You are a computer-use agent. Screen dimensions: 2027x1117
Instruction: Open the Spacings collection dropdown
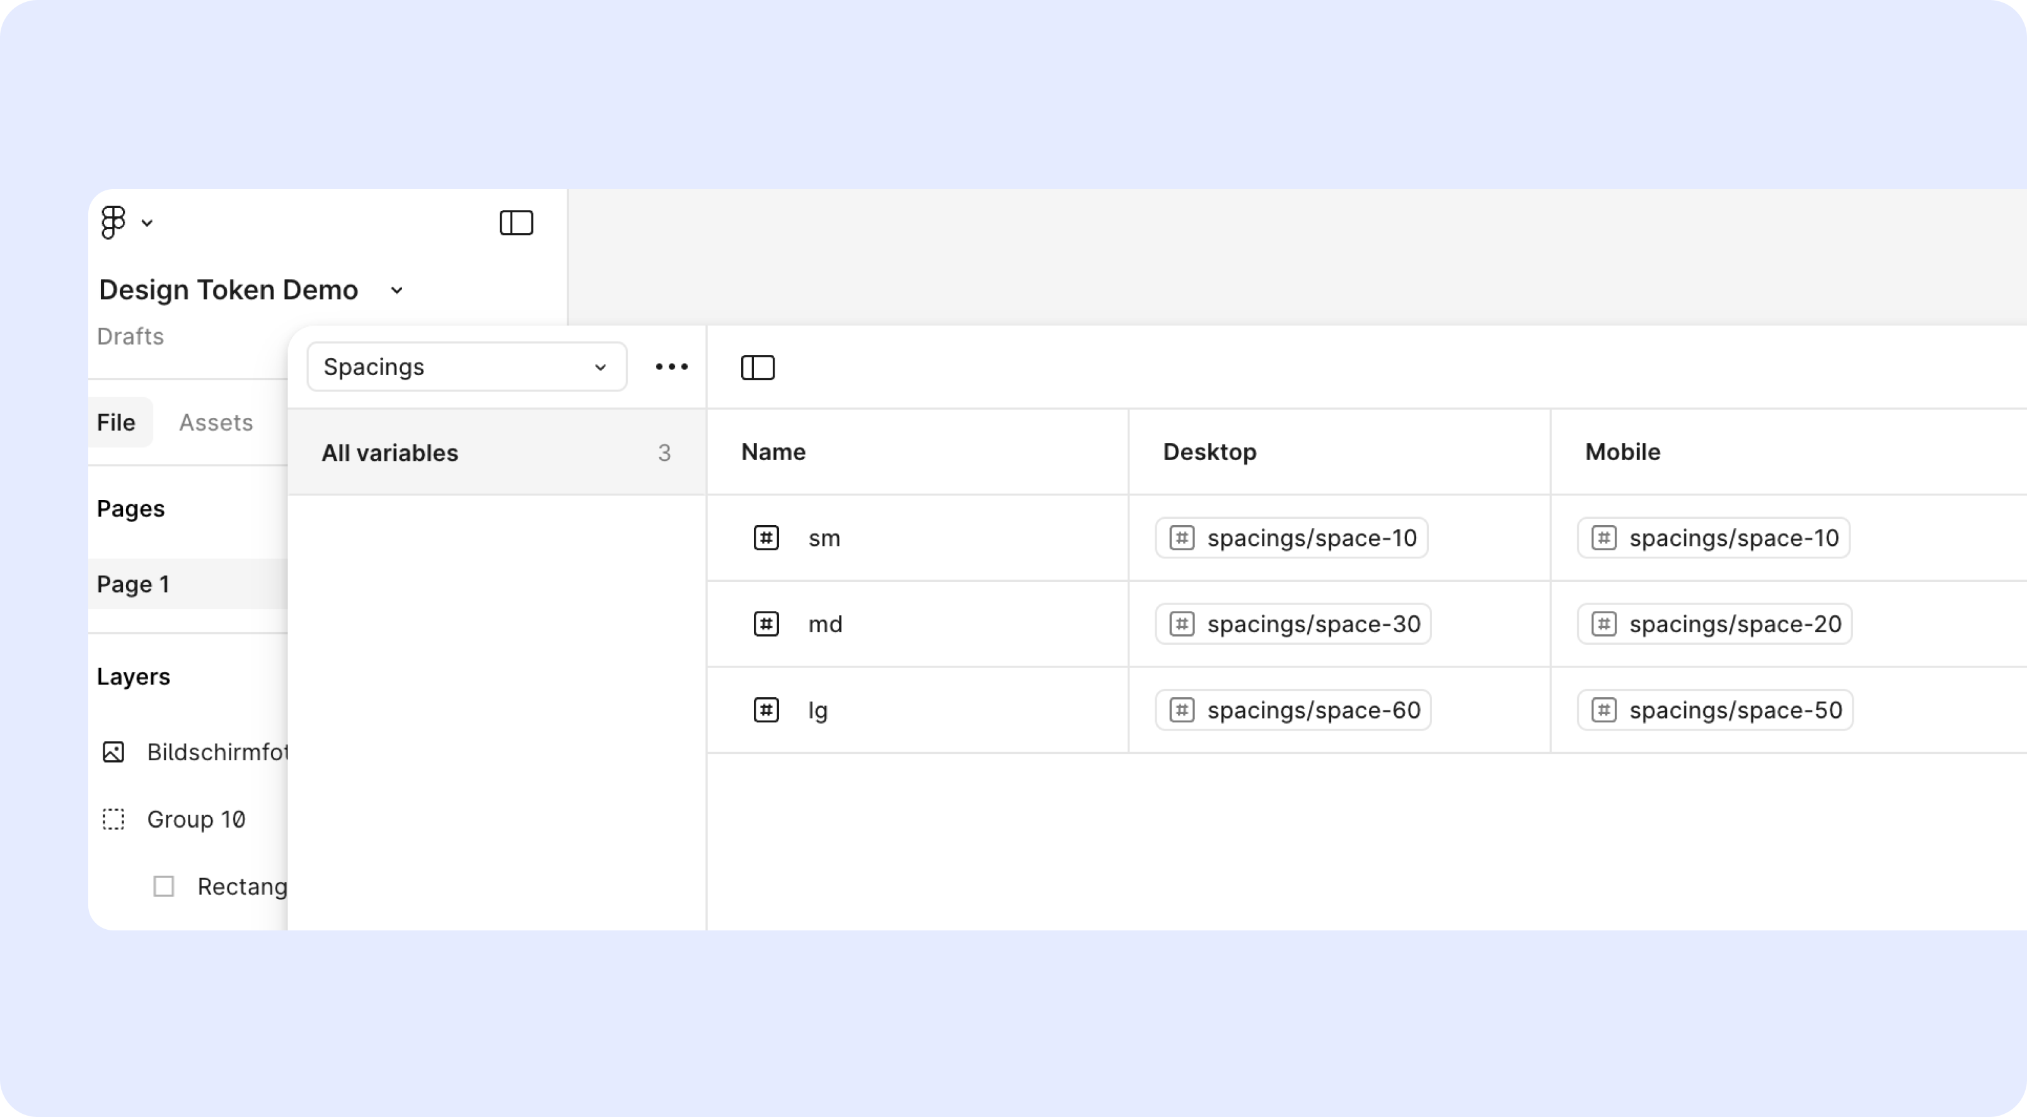[466, 367]
